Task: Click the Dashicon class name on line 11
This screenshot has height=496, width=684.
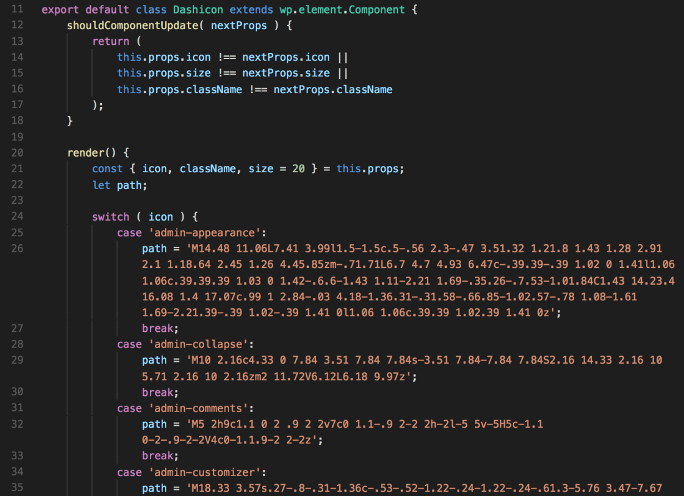Action: pos(198,9)
